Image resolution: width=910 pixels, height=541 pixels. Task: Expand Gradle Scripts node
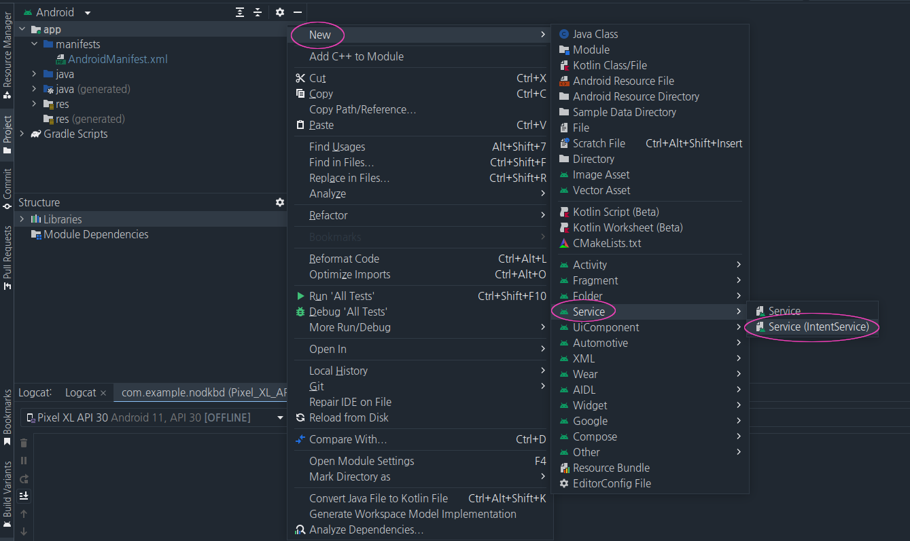(x=22, y=134)
